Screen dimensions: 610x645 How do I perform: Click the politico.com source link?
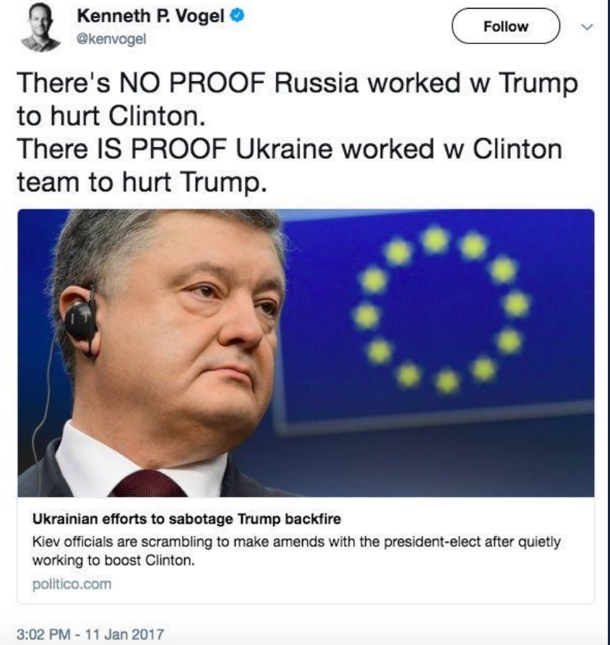pos(72,584)
